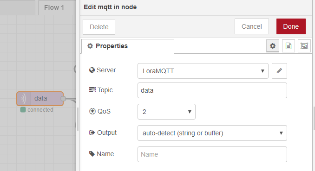
Task: Click the QoS asterisk icon
Action: pos(92,111)
